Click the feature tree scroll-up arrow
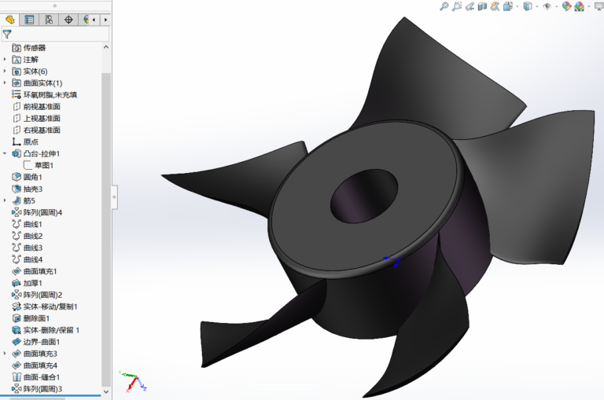The height and width of the screenshot is (400, 604). click(106, 47)
